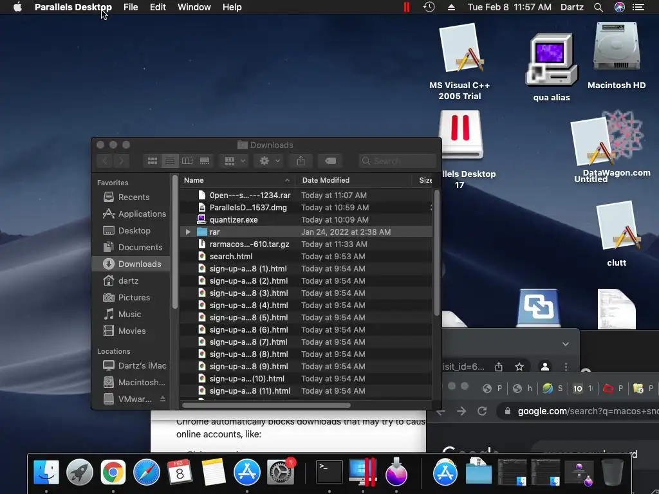Click the Finder horizontal scrollbar

[x=266, y=405]
